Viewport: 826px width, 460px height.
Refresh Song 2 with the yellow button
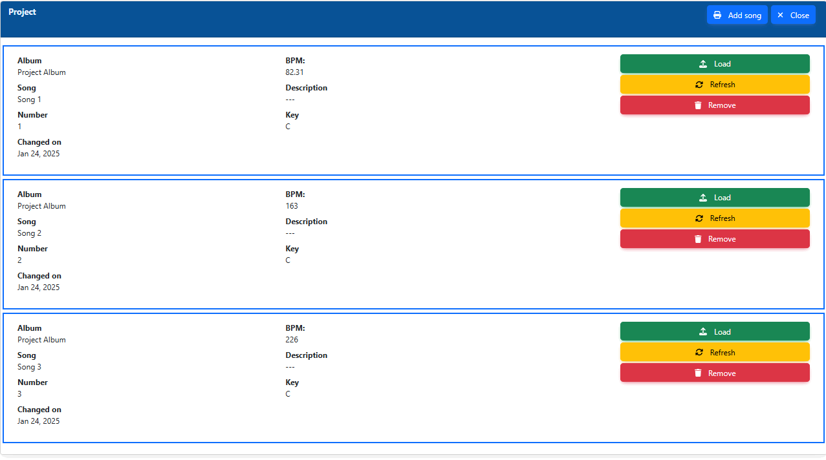(715, 218)
